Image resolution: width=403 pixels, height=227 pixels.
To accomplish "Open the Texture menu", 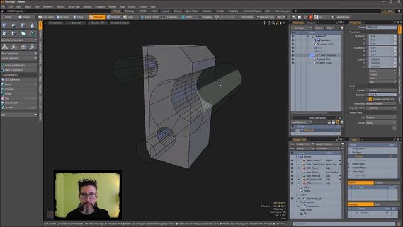I will 60,6.
